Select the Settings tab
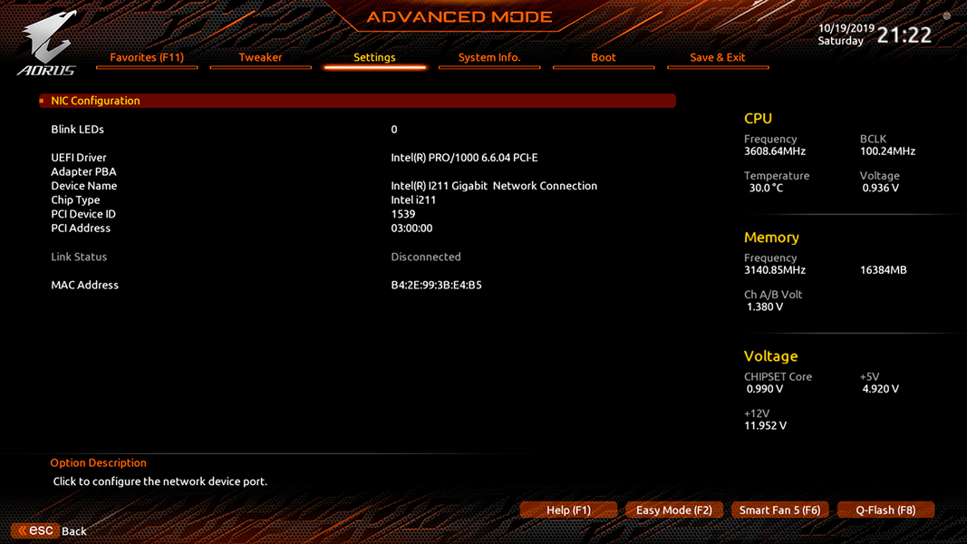This screenshot has height=544, width=967. (x=374, y=57)
